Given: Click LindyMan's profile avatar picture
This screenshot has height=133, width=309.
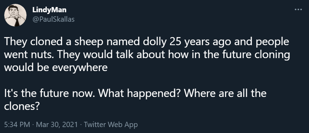Looking at the screenshot, I should (15, 15).
